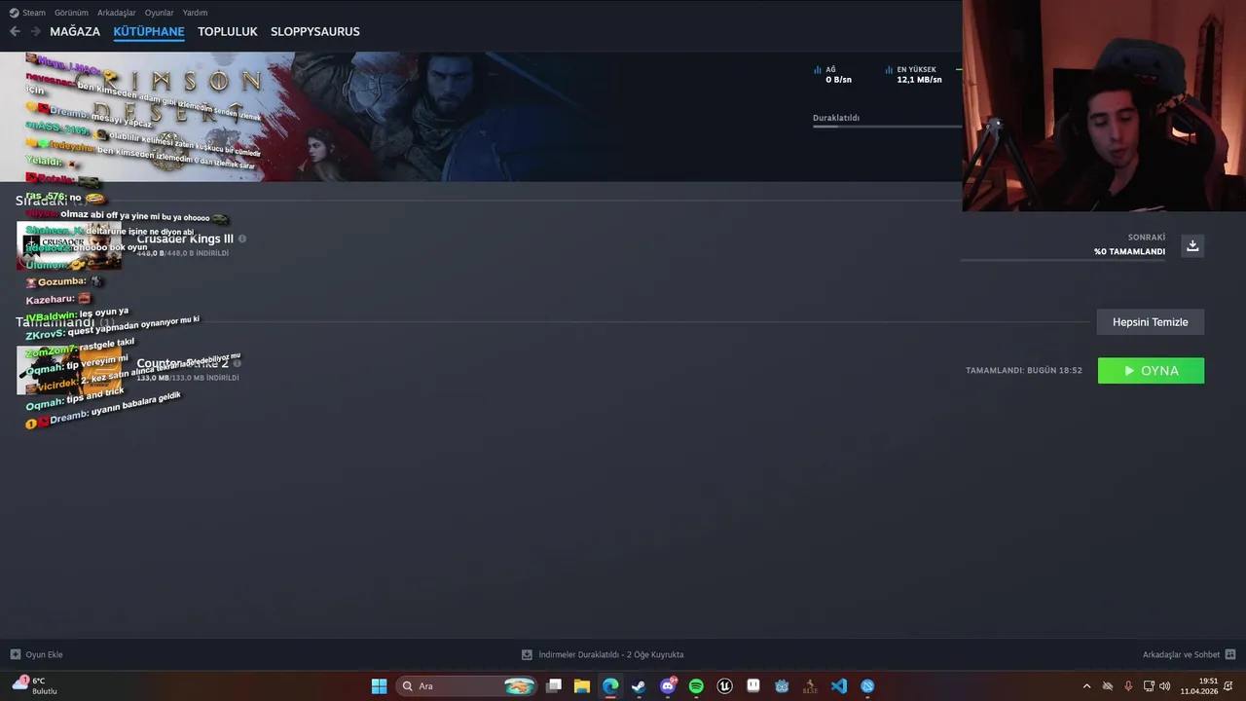Open Microsoft Edge from the taskbar
The width and height of the screenshot is (1246, 701).
610,686
